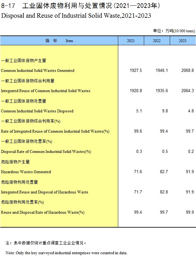The width and height of the screenshot is (196, 258).
Task: Select the value 99.6
Action: pyautogui.click(x=138, y=131)
